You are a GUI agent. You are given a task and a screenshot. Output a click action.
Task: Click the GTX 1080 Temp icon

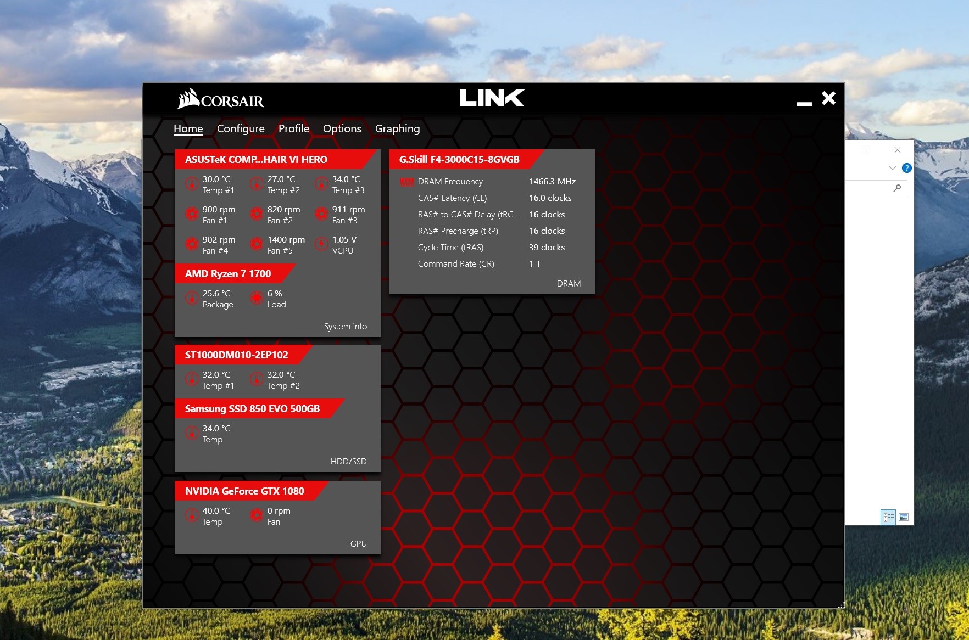(192, 515)
